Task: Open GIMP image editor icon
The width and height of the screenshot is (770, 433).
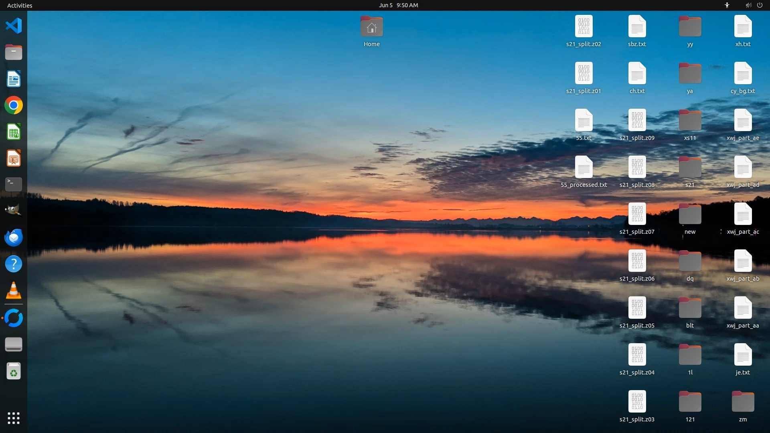Action: [14, 210]
